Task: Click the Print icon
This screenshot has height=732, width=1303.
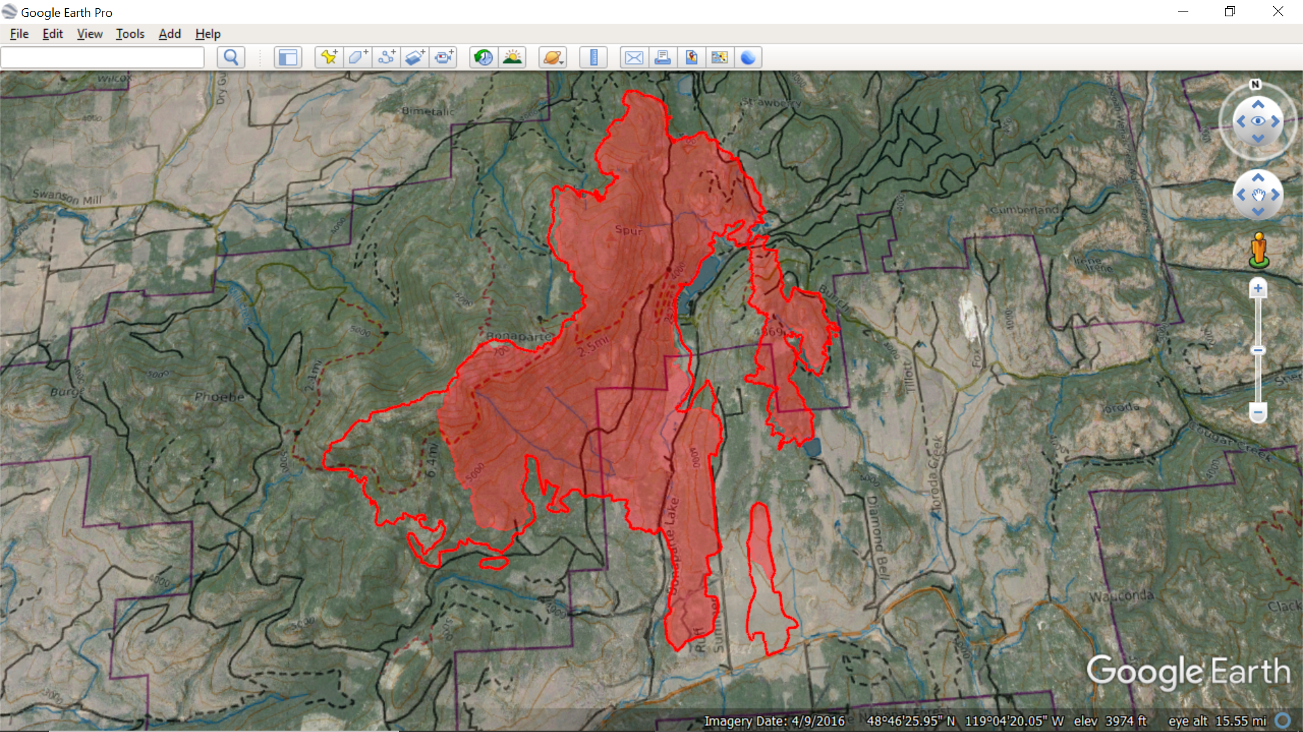Action: tap(662, 58)
